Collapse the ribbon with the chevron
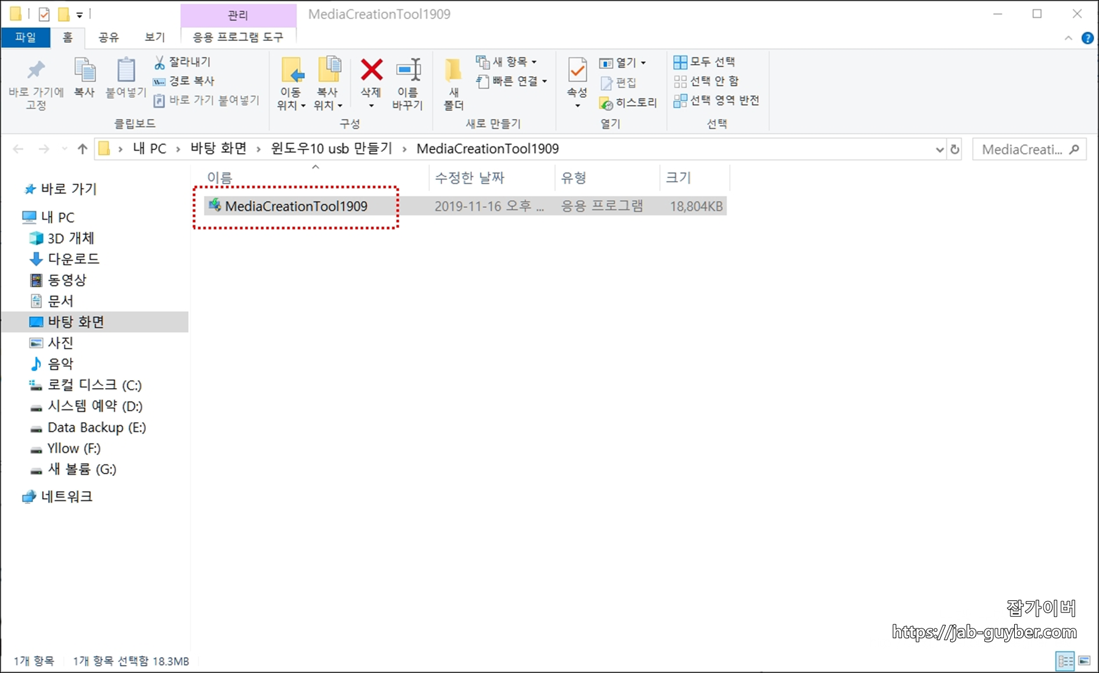This screenshot has width=1099, height=673. [1068, 38]
